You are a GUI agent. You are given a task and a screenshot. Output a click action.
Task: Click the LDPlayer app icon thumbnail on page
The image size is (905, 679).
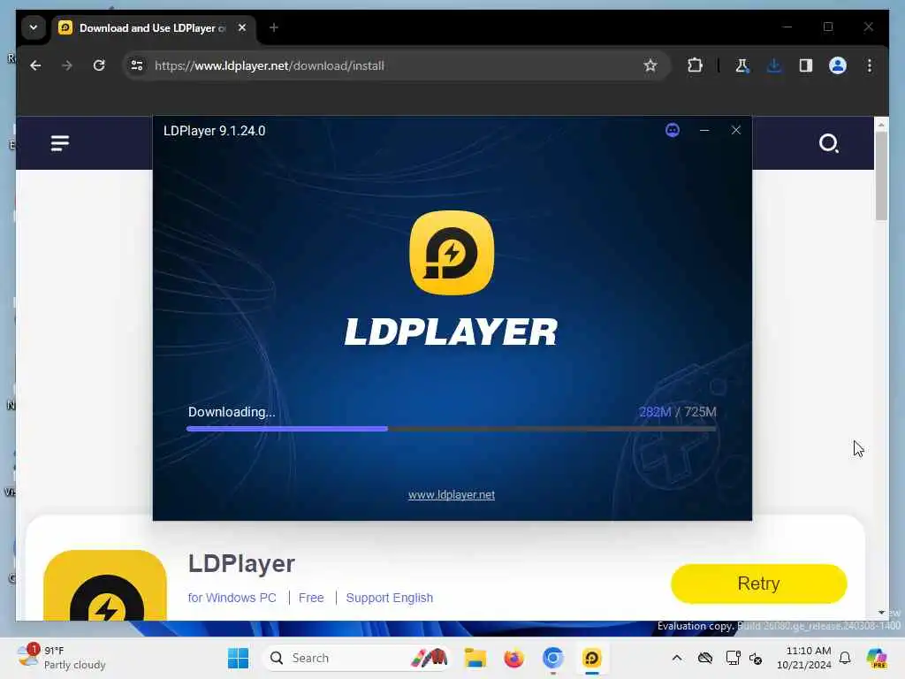105,585
